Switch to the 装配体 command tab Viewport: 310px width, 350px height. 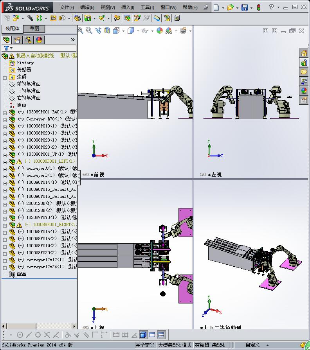point(13,29)
